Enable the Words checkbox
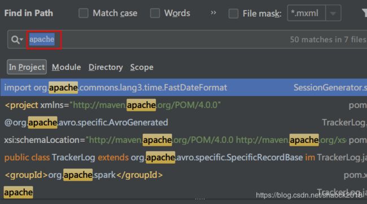 coord(155,13)
